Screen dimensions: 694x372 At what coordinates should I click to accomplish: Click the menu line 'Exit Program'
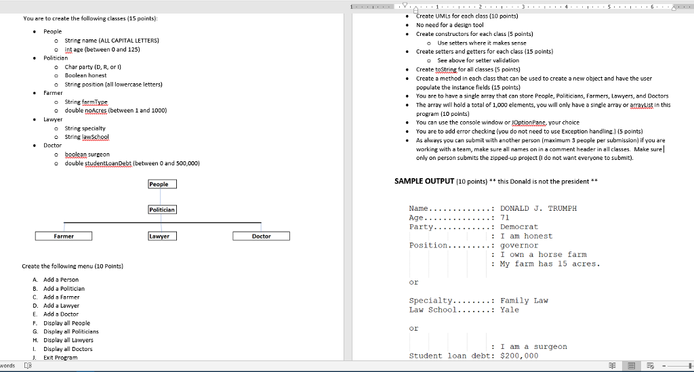(x=60, y=357)
